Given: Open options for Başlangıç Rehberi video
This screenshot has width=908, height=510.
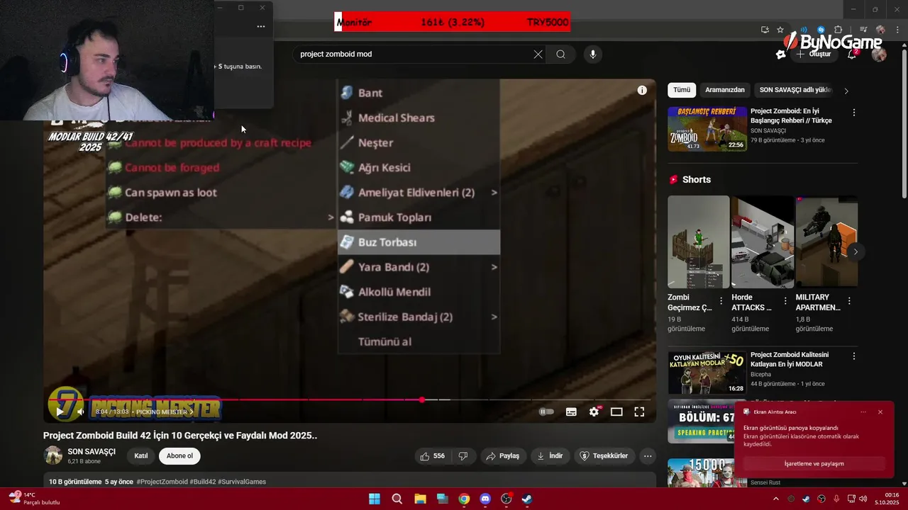Looking at the screenshot, I should tap(854, 113).
